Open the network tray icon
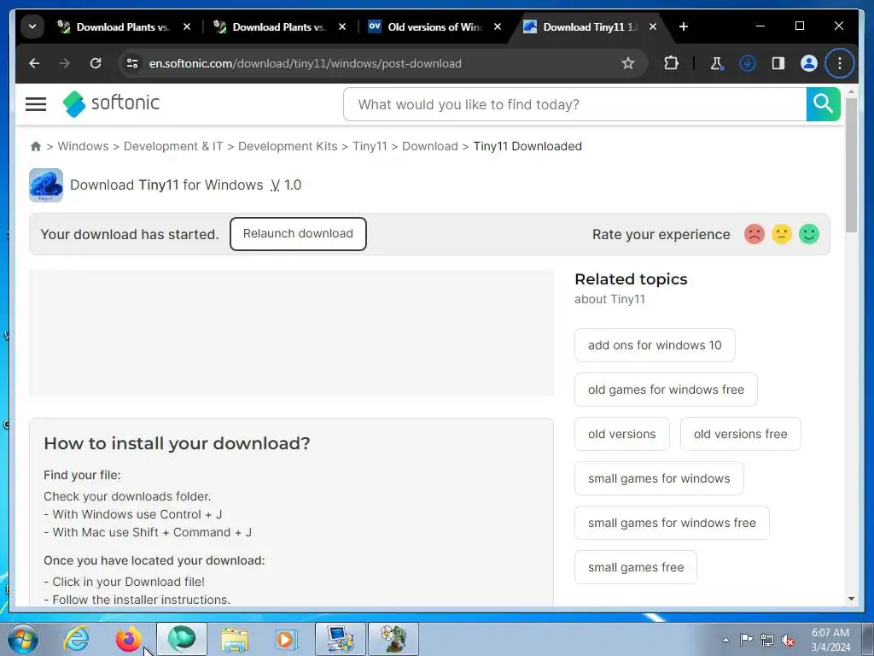The width and height of the screenshot is (874, 656). [x=767, y=640]
